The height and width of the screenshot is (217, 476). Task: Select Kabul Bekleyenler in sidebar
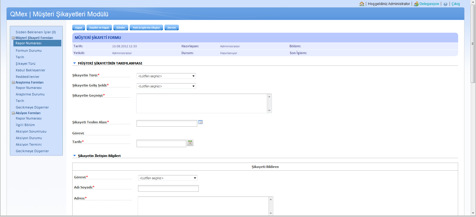point(31,70)
